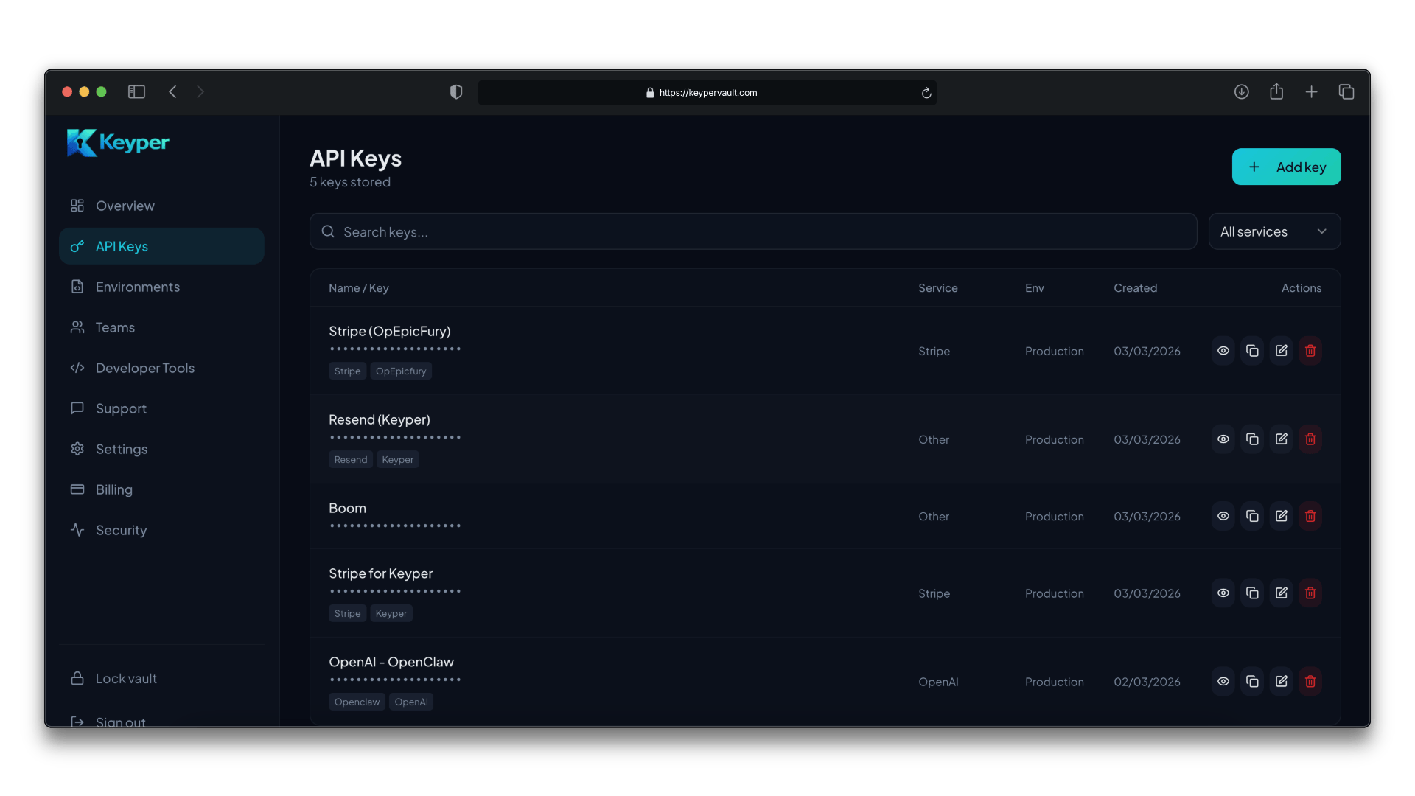Reload the page with refresh icon

click(x=926, y=93)
